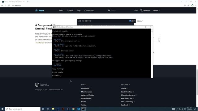Open the API Reference footer link

click(86, 98)
